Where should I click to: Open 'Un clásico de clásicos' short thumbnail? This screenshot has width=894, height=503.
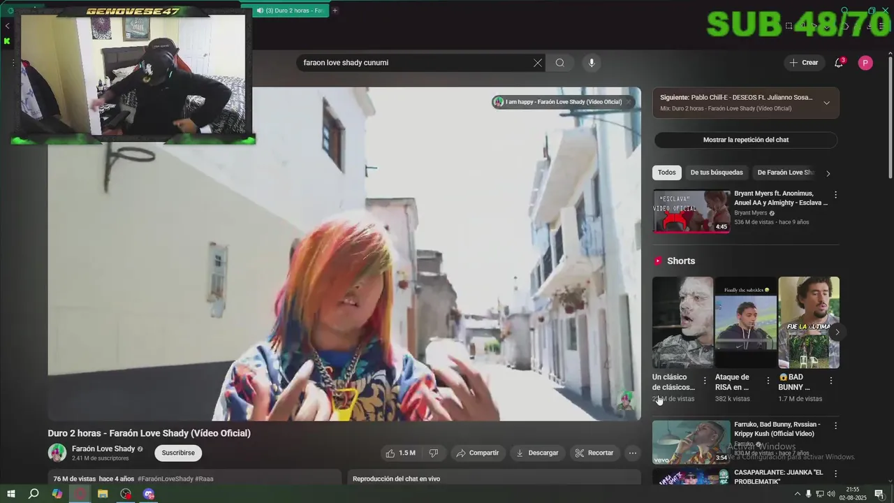click(x=682, y=322)
